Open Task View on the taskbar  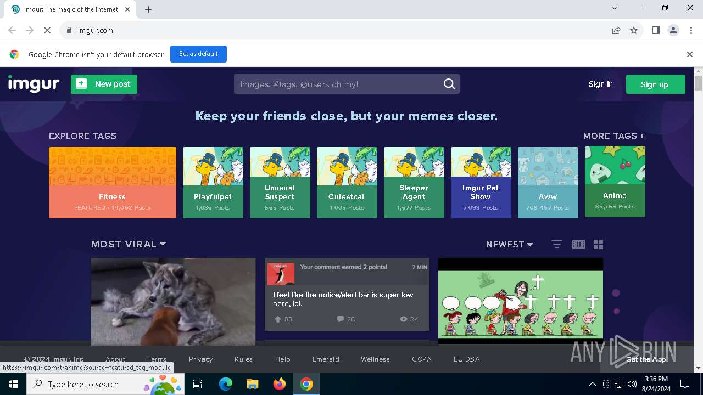coord(198,384)
